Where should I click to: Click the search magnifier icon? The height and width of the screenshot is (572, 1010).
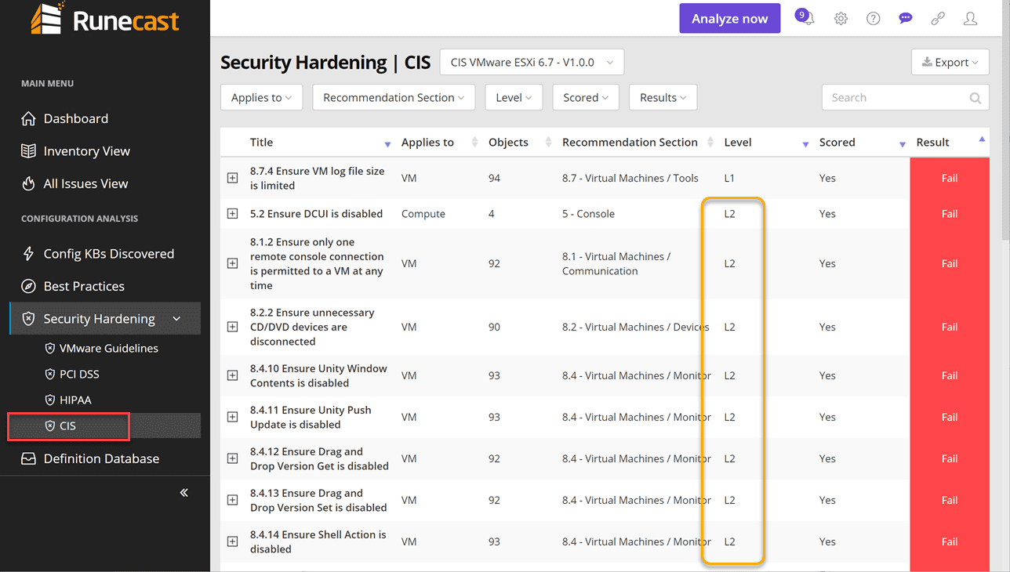pos(975,98)
